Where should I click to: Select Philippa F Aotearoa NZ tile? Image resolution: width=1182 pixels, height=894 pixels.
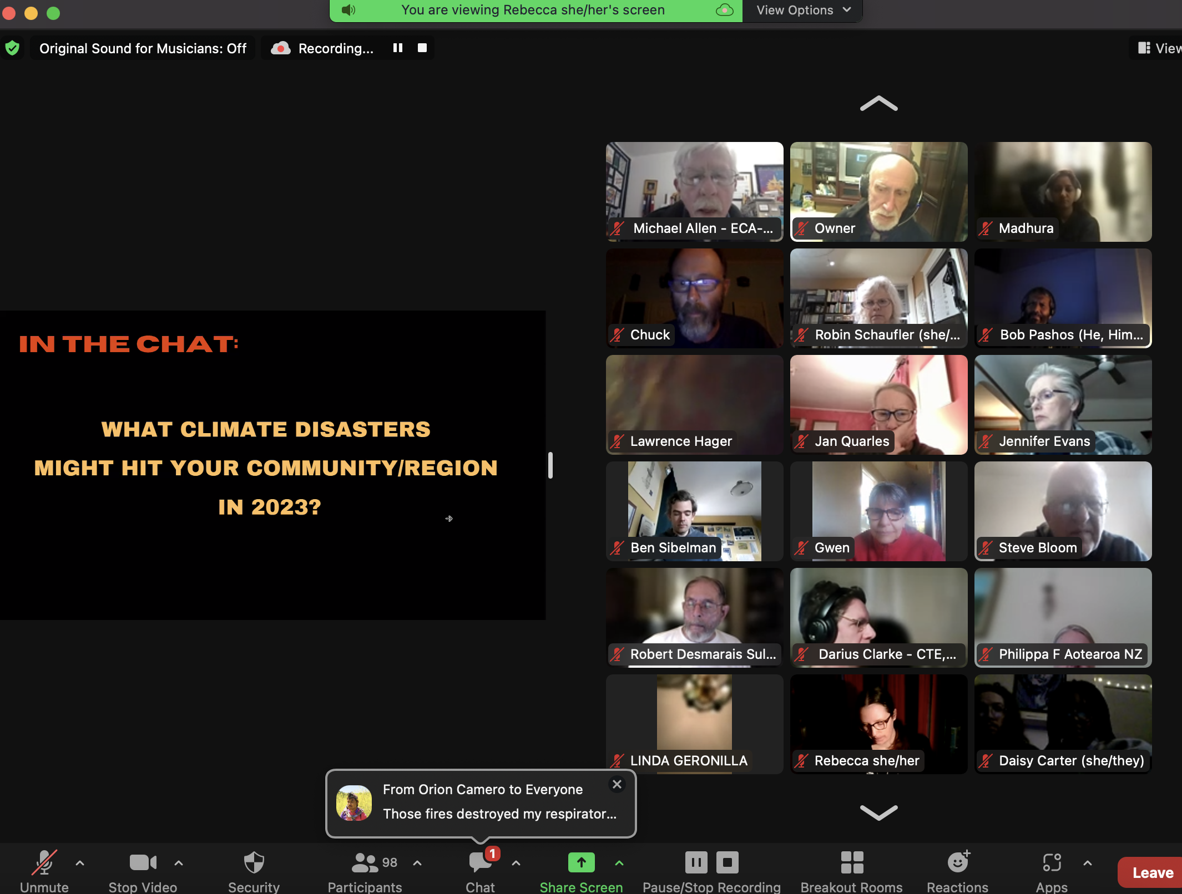pos(1063,617)
